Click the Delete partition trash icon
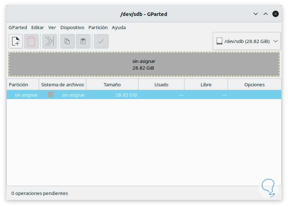Screen dimensions: 288x207 click(31, 41)
